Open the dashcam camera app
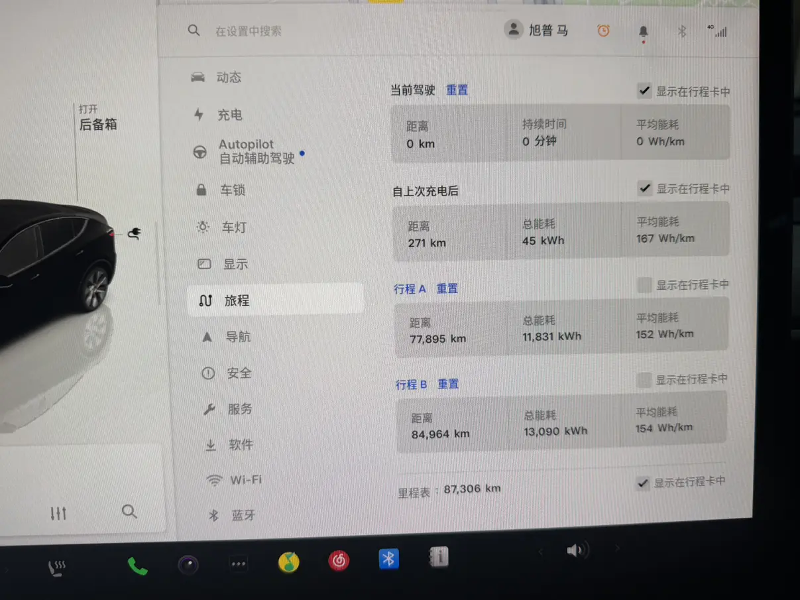The width and height of the screenshot is (800, 600). tap(188, 565)
